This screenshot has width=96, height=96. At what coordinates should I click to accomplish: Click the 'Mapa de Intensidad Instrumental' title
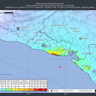50,4
